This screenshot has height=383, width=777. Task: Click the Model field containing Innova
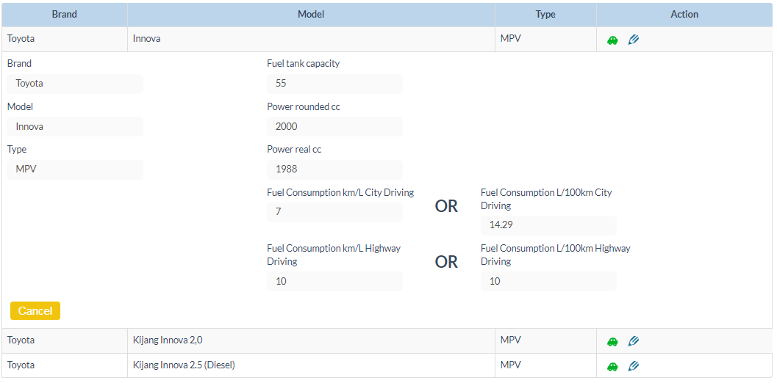tap(75, 126)
